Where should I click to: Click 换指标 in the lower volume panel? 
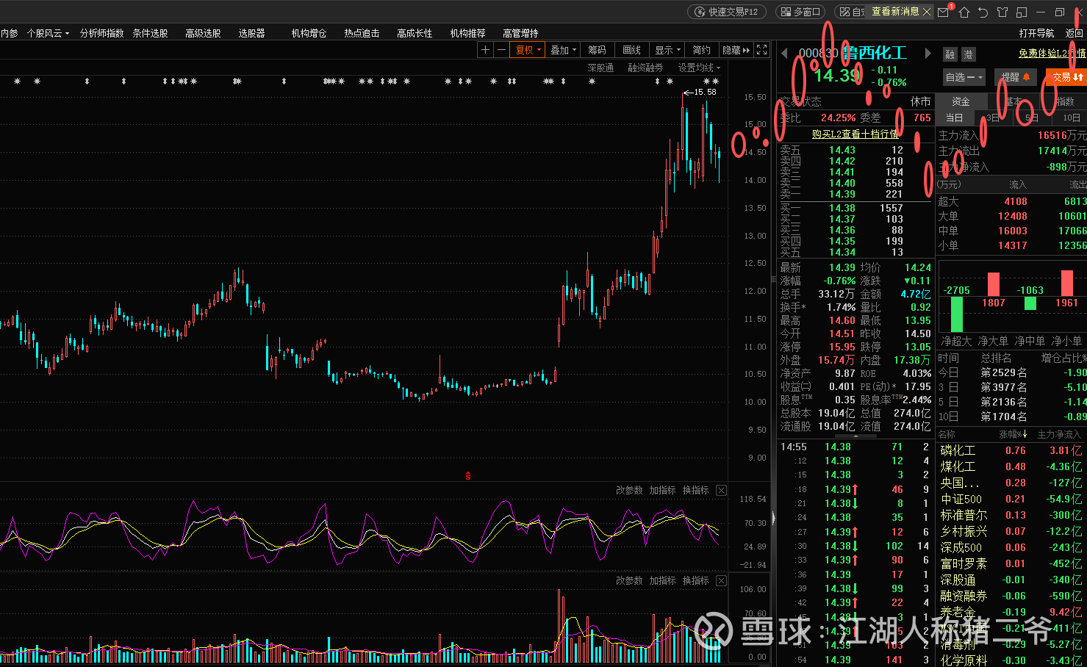click(x=695, y=580)
